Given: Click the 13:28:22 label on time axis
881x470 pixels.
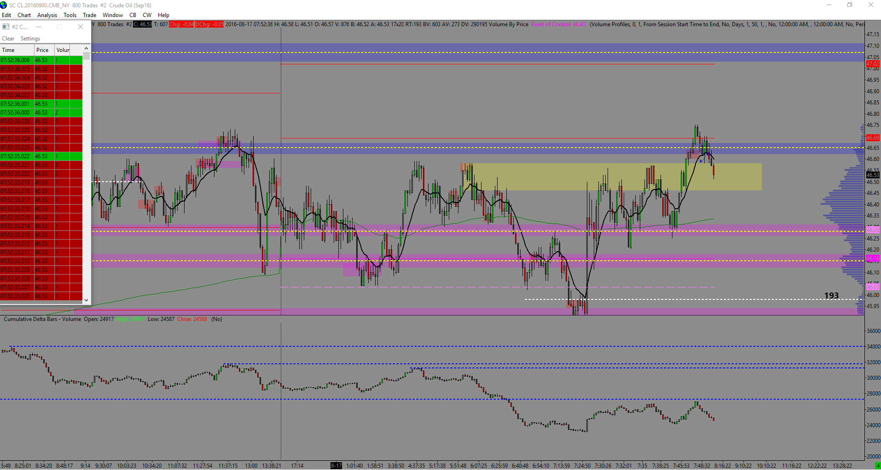Looking at the screenshot, I should (x=842, y=466).
